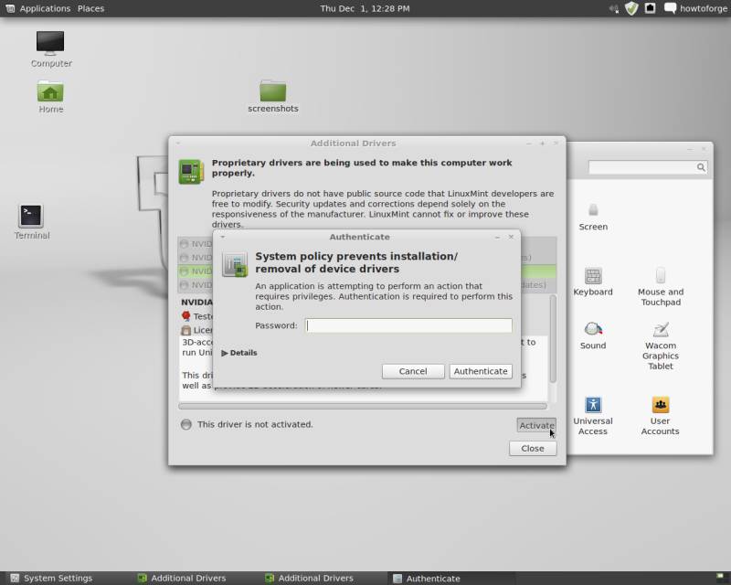Click the Activate button in Additional Drivers

[536, 425]
